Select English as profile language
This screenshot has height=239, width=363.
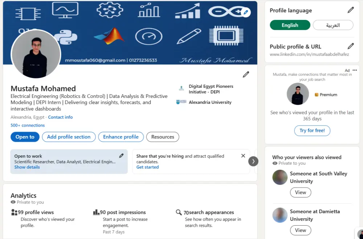[290, 25]
